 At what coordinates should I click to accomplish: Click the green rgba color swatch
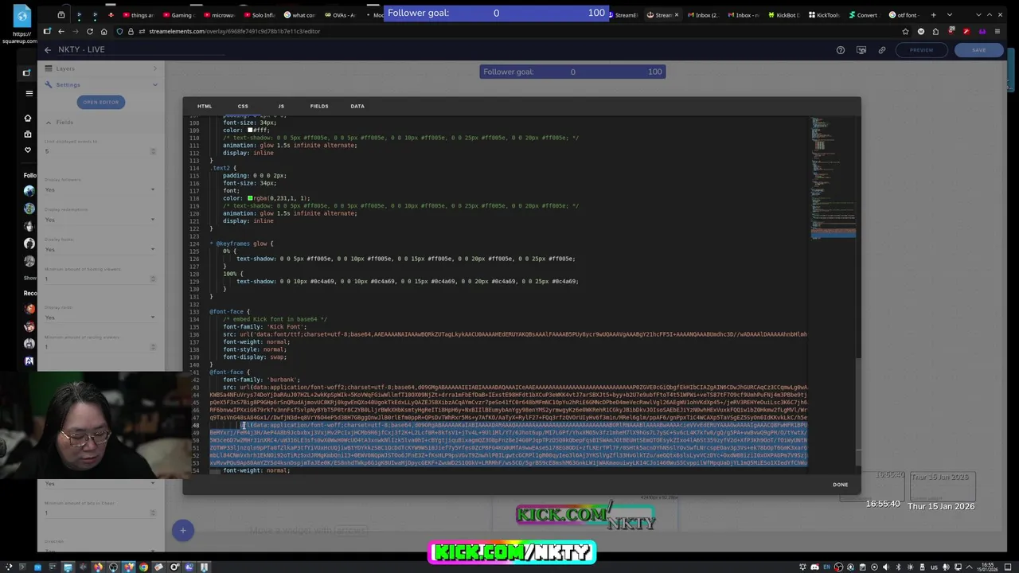(250, 198)
